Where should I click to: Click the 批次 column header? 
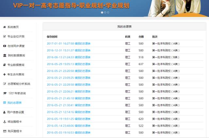pyautogui.click(x=155, y=37)
